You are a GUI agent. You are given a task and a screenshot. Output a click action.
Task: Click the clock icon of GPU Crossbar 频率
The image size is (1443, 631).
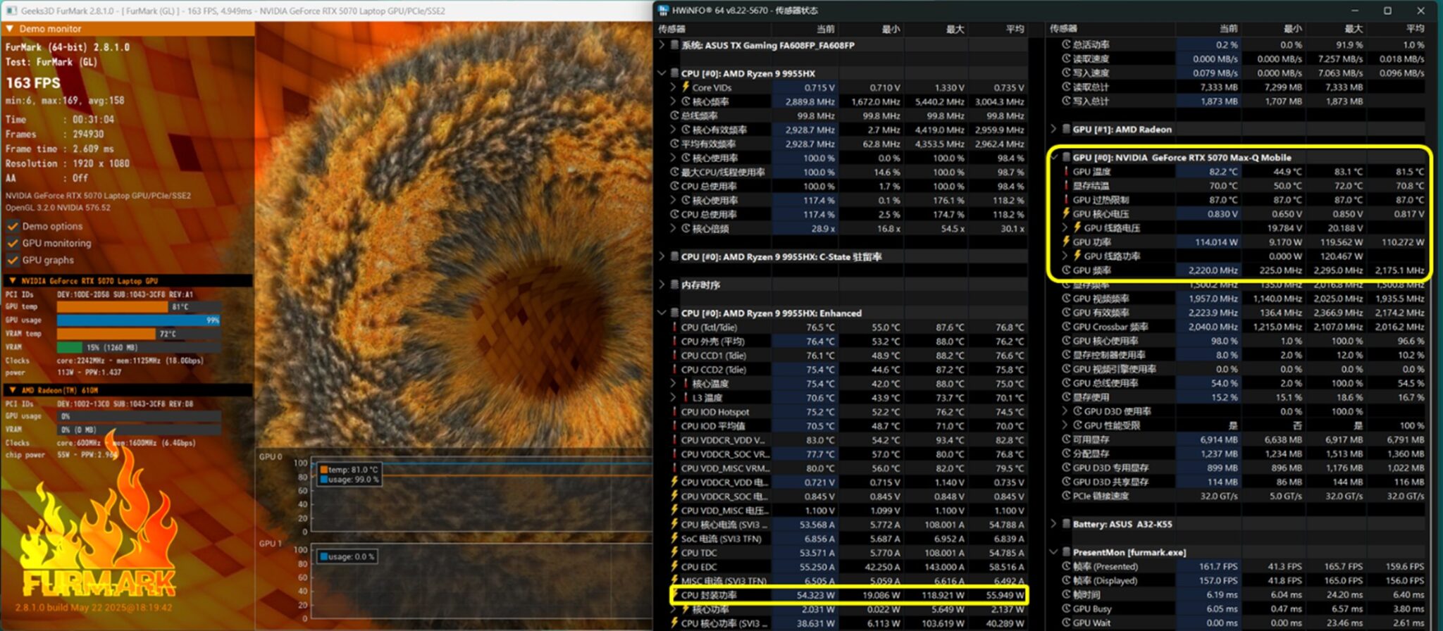pyautogui.click(x=1066, y=327)
